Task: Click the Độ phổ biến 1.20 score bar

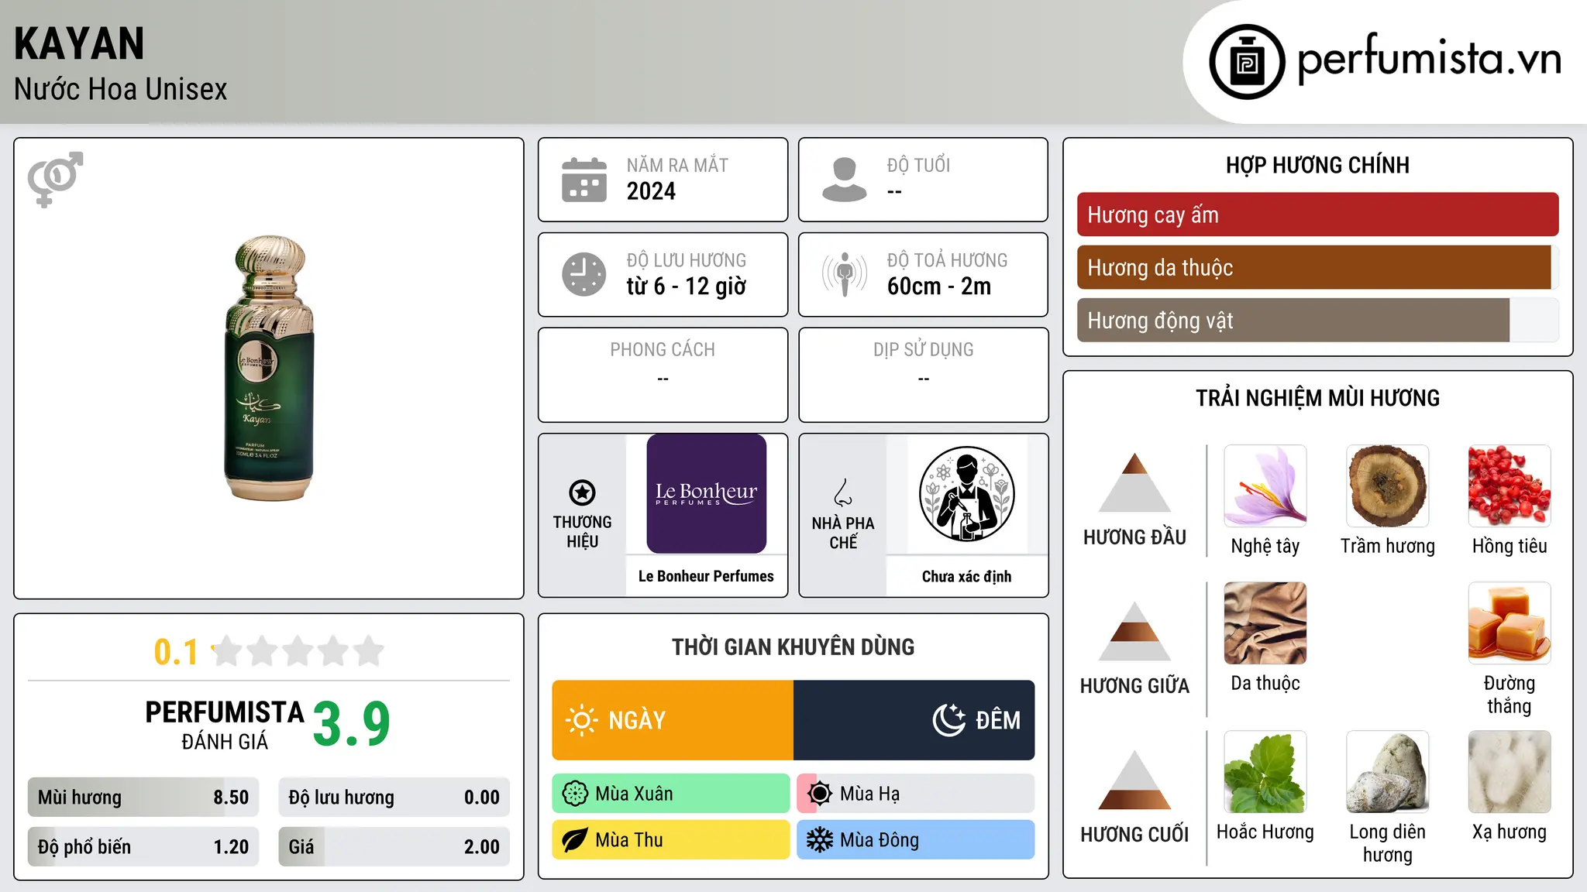Action: pos(143,847)
